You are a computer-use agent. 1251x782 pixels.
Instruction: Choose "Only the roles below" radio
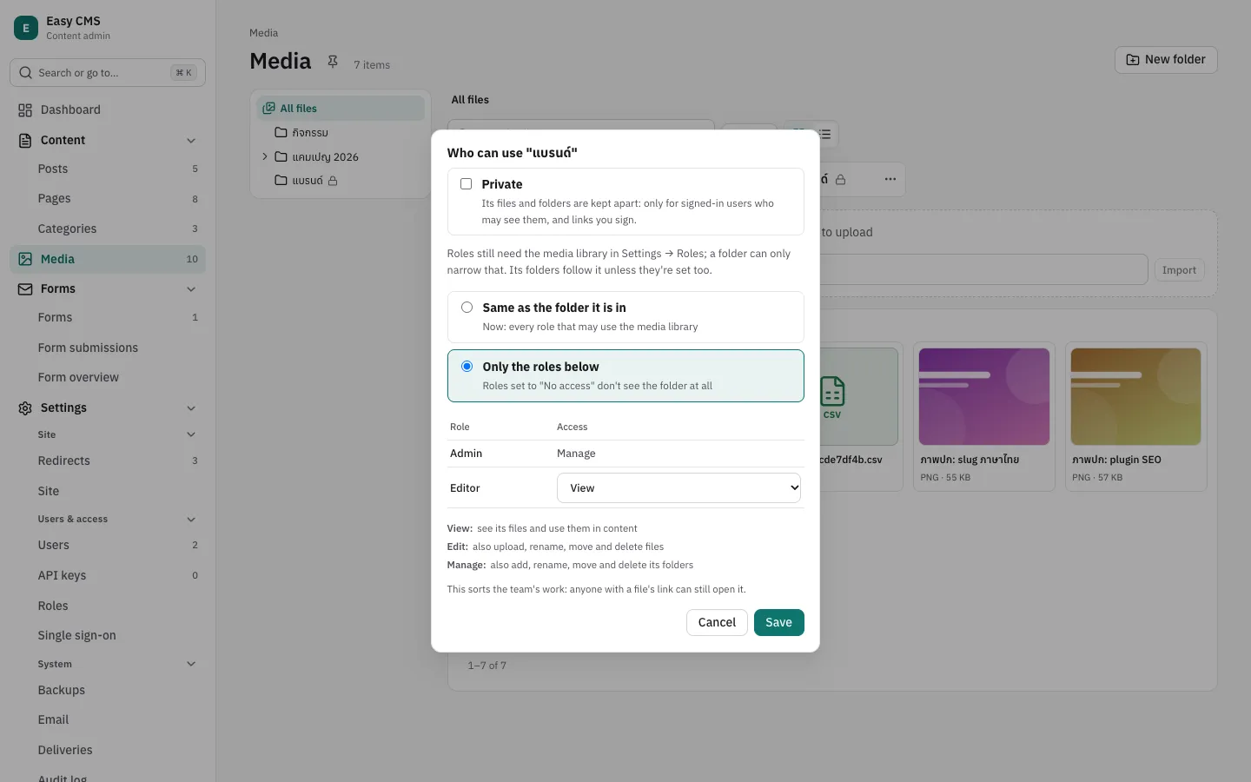tap(467, 367)
